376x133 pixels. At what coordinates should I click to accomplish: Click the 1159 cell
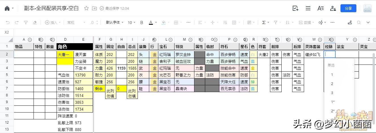(121, 68)
